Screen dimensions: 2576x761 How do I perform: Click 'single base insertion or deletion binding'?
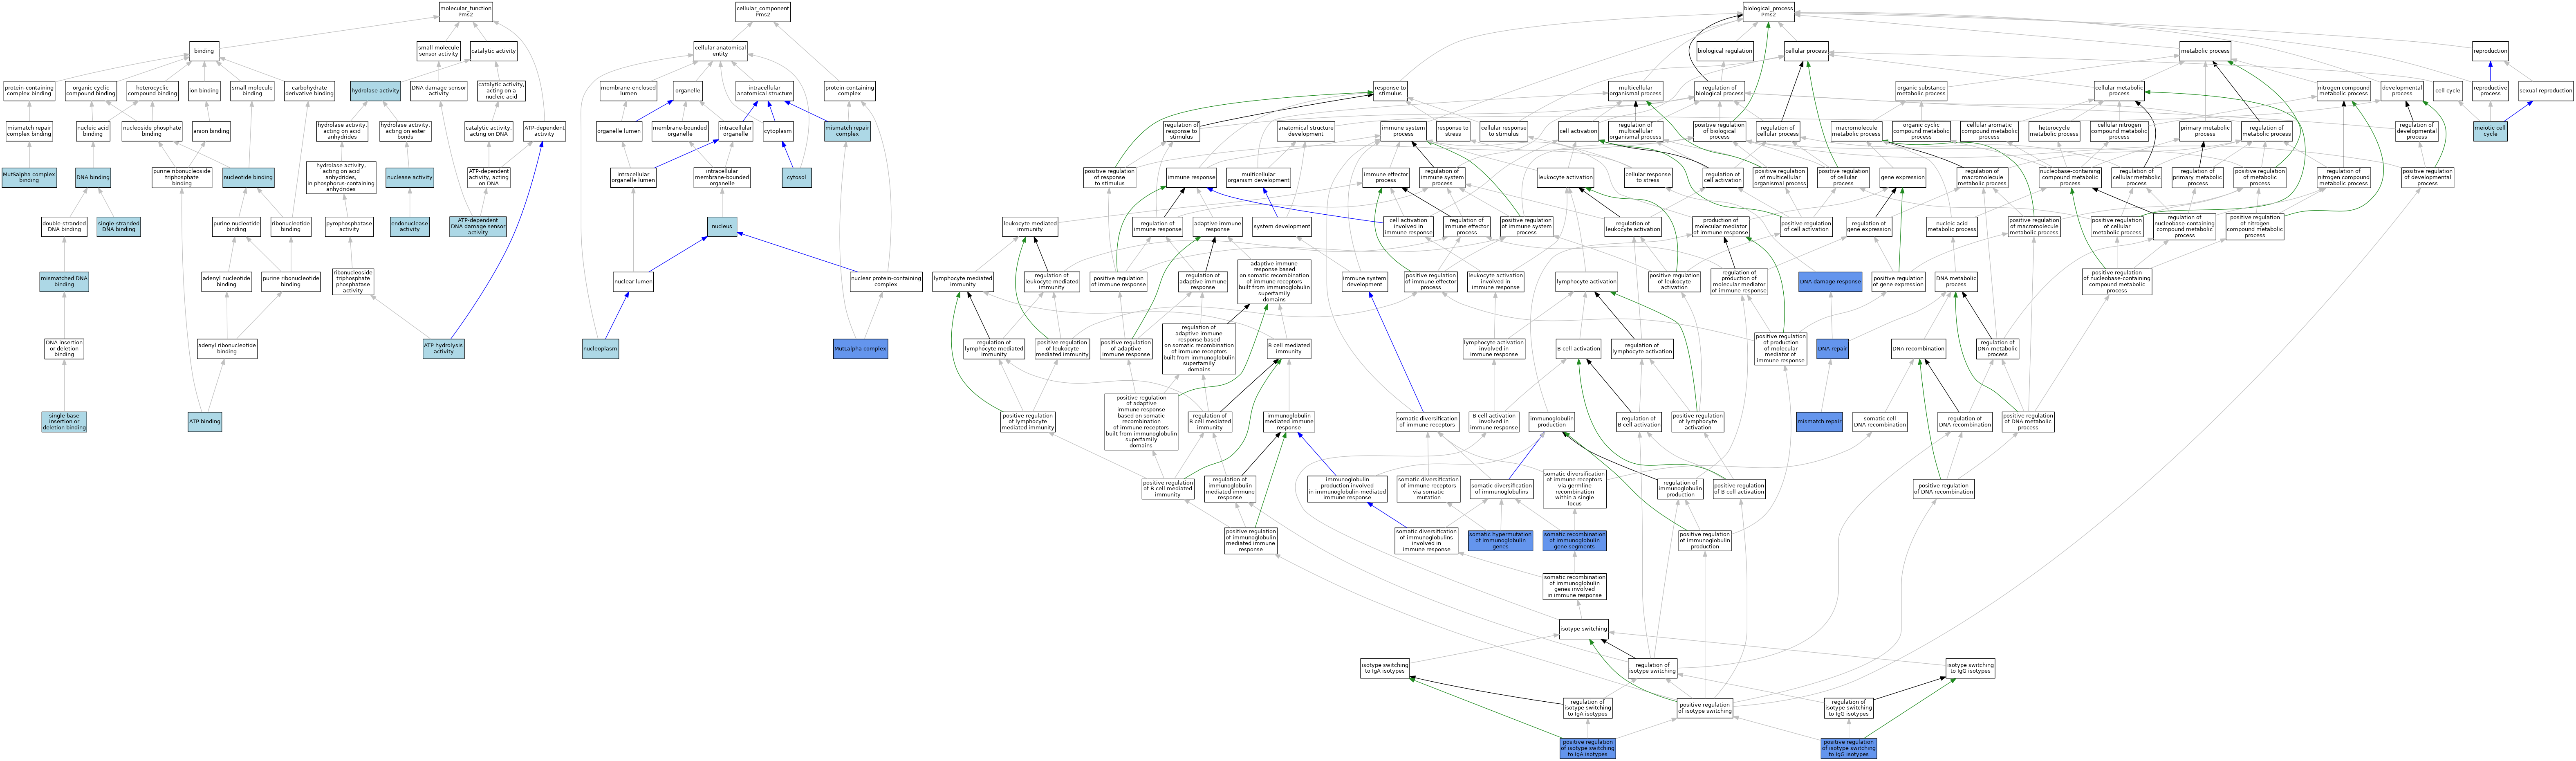pyautogui.click(x=64, y=422)
